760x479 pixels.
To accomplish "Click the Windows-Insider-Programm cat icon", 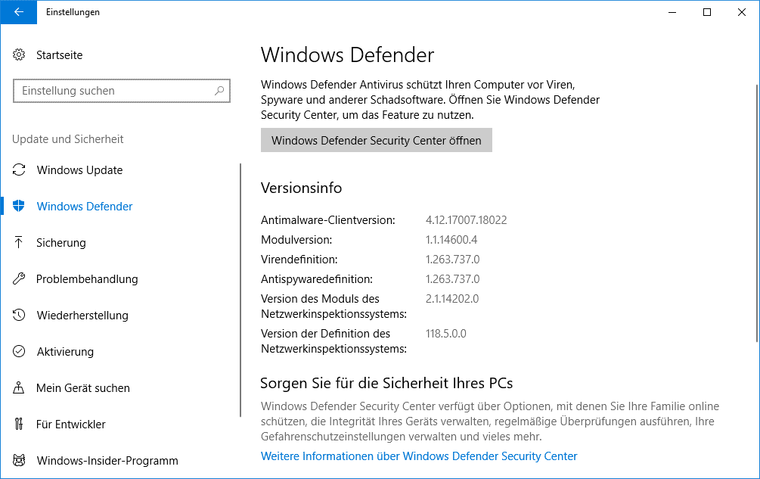I will pyautogui.click(x=19, y=460).
